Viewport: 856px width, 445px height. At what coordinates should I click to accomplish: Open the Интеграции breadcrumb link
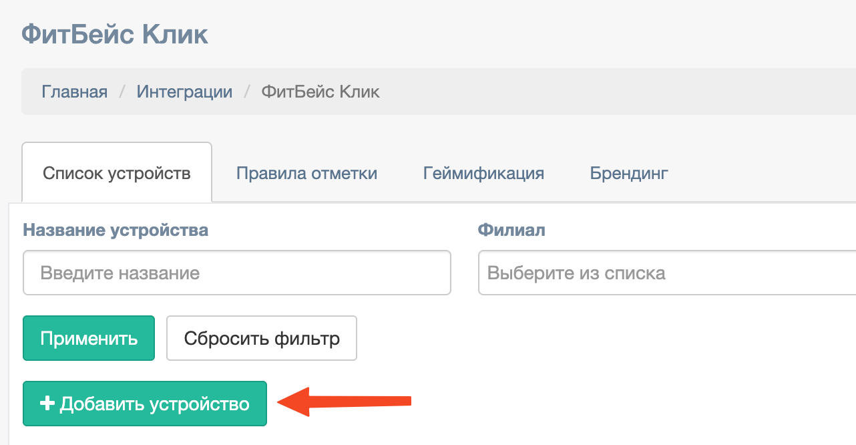click(184, 92)
